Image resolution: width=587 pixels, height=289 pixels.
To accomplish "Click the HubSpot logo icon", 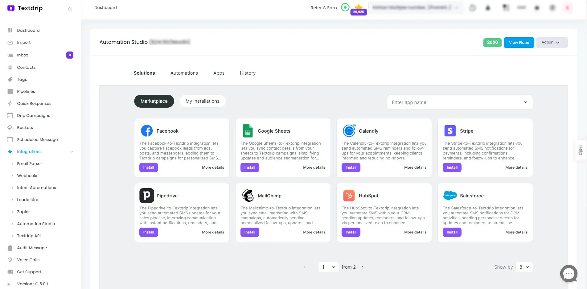I will [349, 196].
